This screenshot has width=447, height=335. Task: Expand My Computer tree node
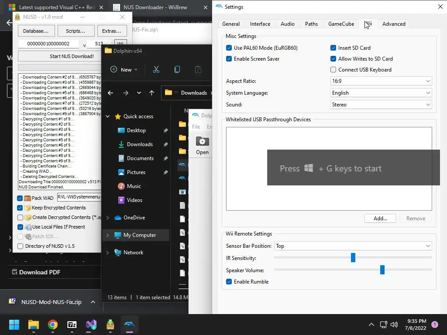tap(108, 235)
